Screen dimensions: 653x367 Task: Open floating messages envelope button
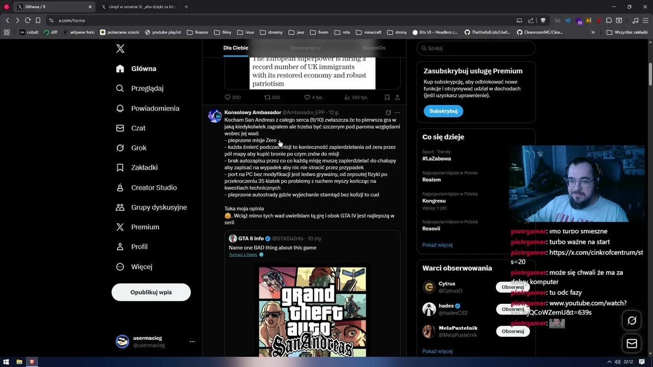[x=632, y=344]
